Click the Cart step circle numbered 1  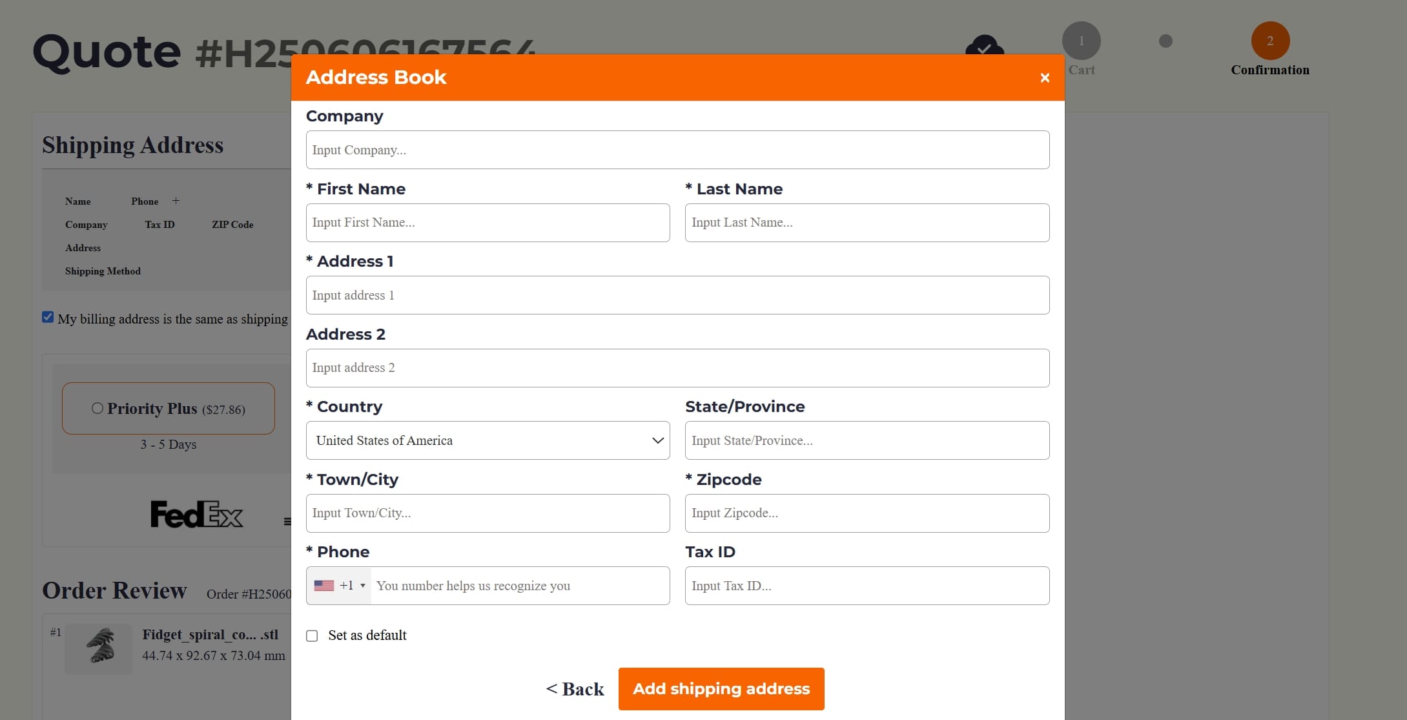(1081, 41)
